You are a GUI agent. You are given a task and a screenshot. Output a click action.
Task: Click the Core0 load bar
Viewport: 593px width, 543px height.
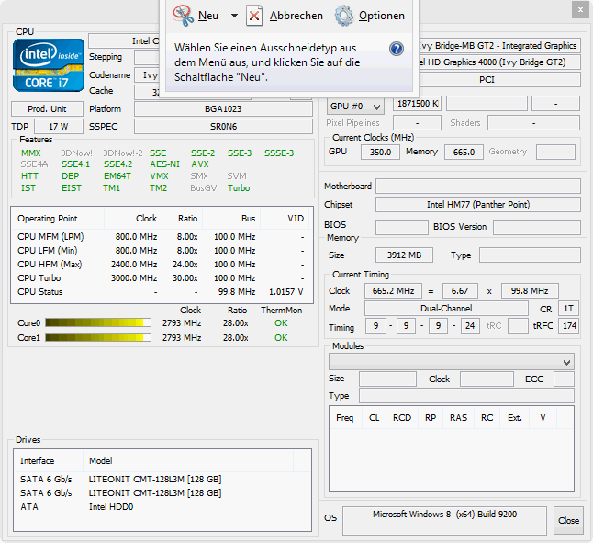point(98,322)
